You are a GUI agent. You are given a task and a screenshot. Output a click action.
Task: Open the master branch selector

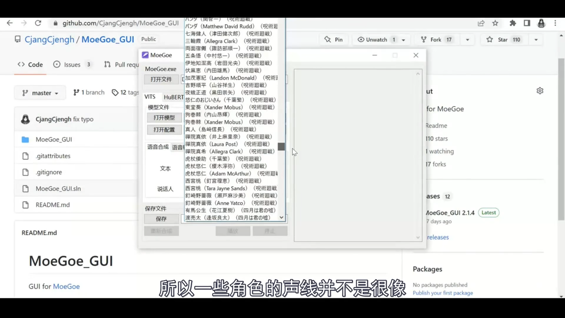[x=40, y=93]
